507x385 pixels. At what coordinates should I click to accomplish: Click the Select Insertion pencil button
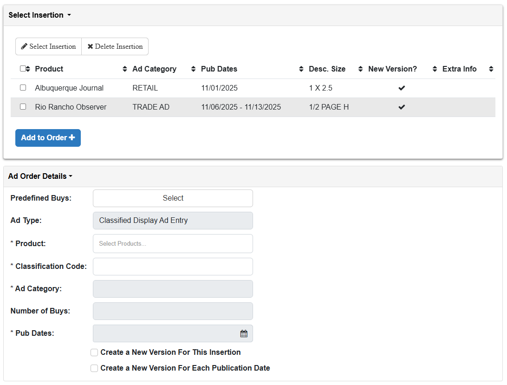pos(48,46)
